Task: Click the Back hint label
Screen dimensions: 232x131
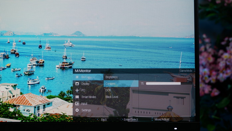Action: [x=104, y=120]
